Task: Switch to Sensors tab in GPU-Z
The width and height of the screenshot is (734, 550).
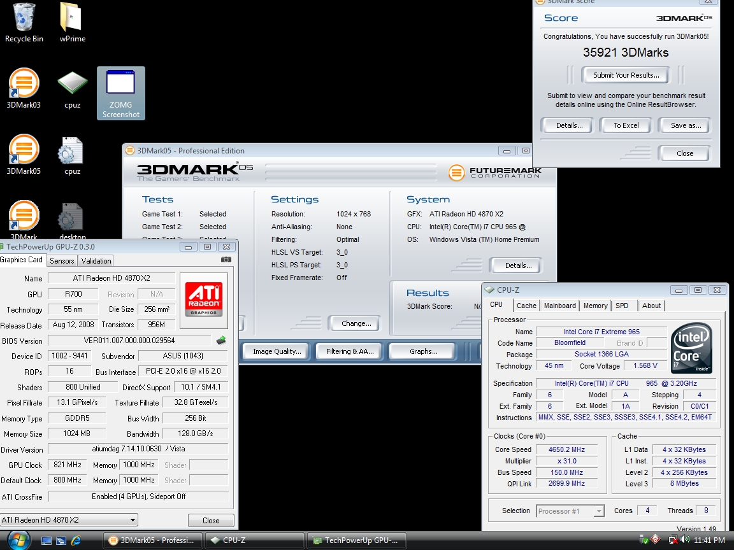Action: tap(62, 260)
